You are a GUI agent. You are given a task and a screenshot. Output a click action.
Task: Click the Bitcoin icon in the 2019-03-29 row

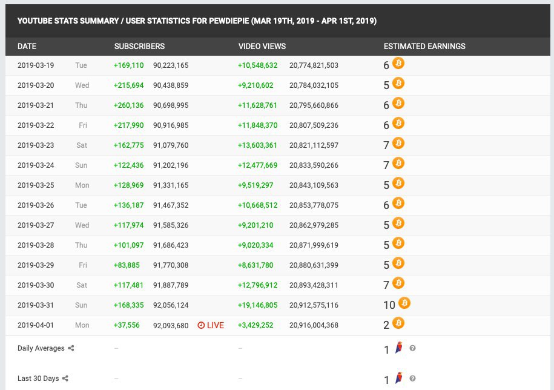pyautogui.click(x=398, y=263)
